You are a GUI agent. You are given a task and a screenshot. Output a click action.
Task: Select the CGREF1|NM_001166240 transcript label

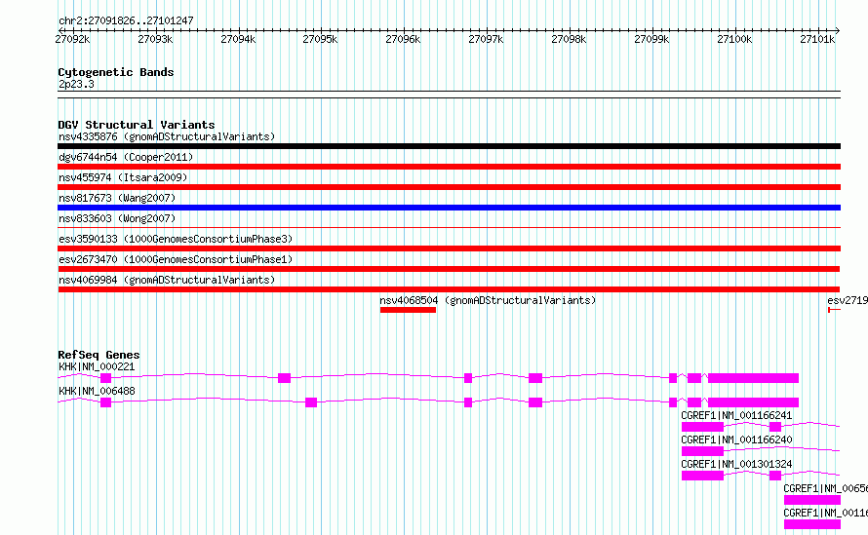pyautogui.click(x=736, y=439)
